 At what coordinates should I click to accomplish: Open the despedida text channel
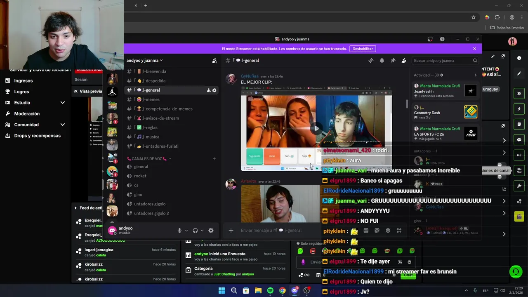coord(172,81)
